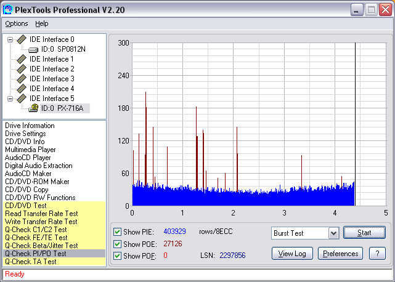Click the LSN value 2297856

tap(232, 256)
